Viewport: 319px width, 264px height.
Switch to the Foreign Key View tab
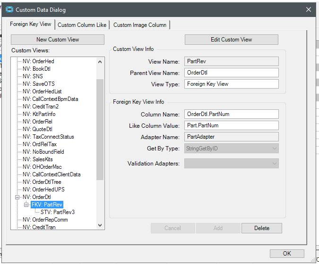coord(31,24)
